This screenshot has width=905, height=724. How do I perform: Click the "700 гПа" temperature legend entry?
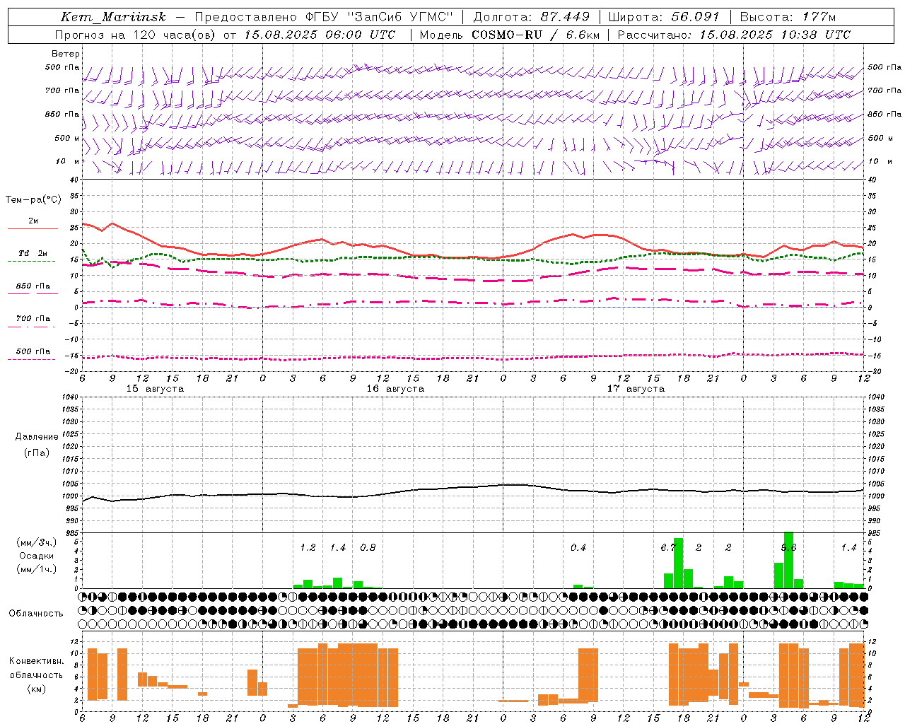pyautogui.click(x=33, y=319)
